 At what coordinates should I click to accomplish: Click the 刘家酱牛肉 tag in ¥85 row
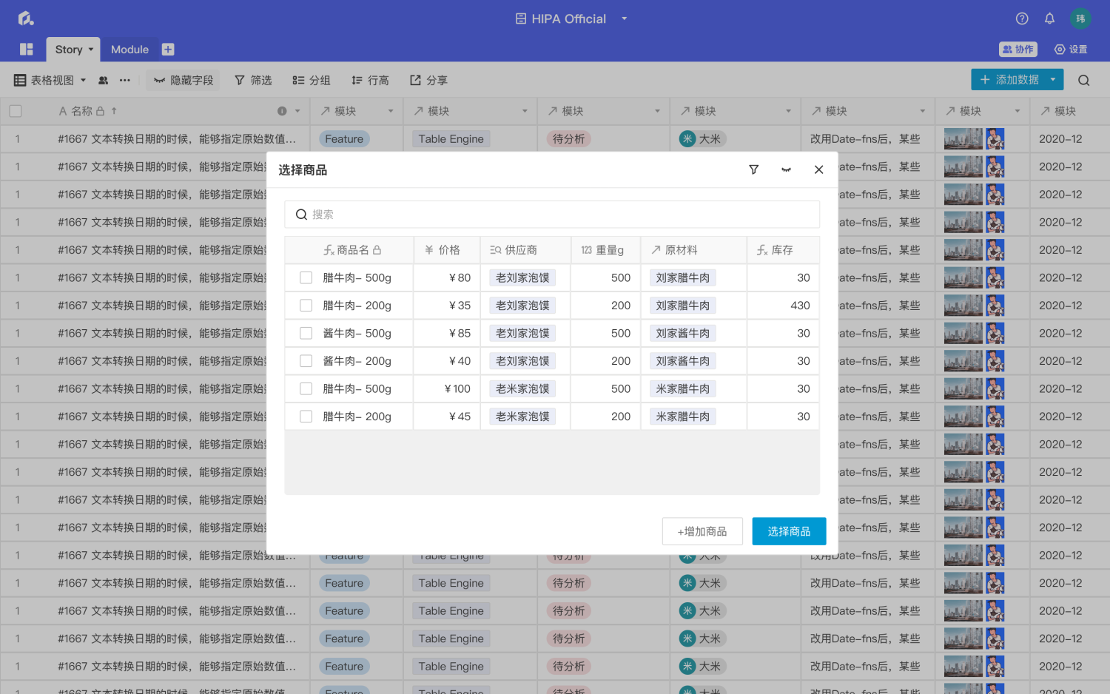[x=683, y=333]
